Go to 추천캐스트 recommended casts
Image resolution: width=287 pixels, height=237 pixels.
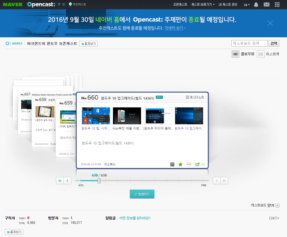pos(77,4)
